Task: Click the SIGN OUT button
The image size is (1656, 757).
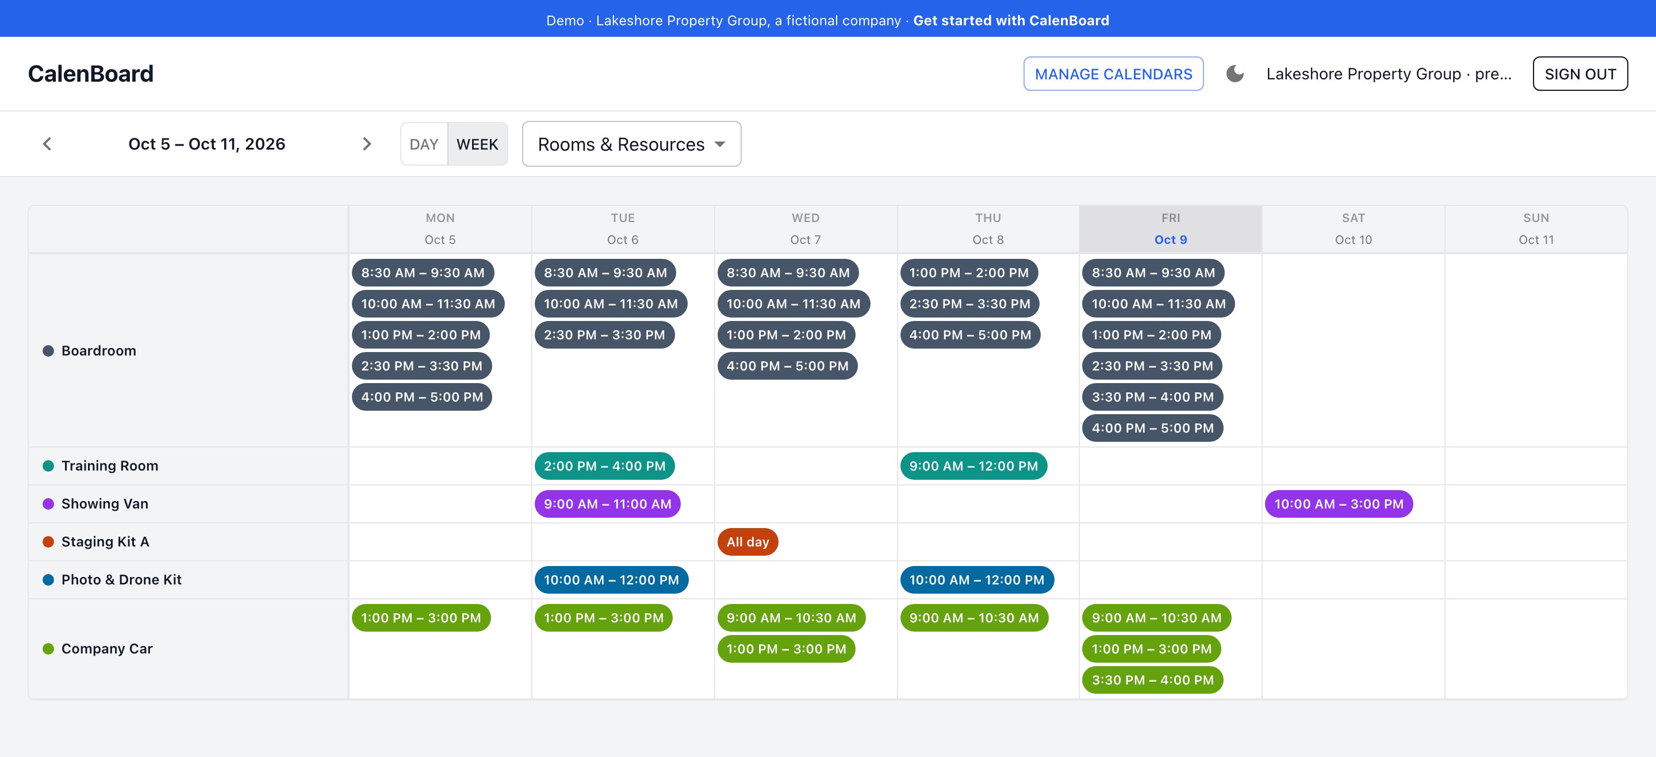Action: point(1580,74)
